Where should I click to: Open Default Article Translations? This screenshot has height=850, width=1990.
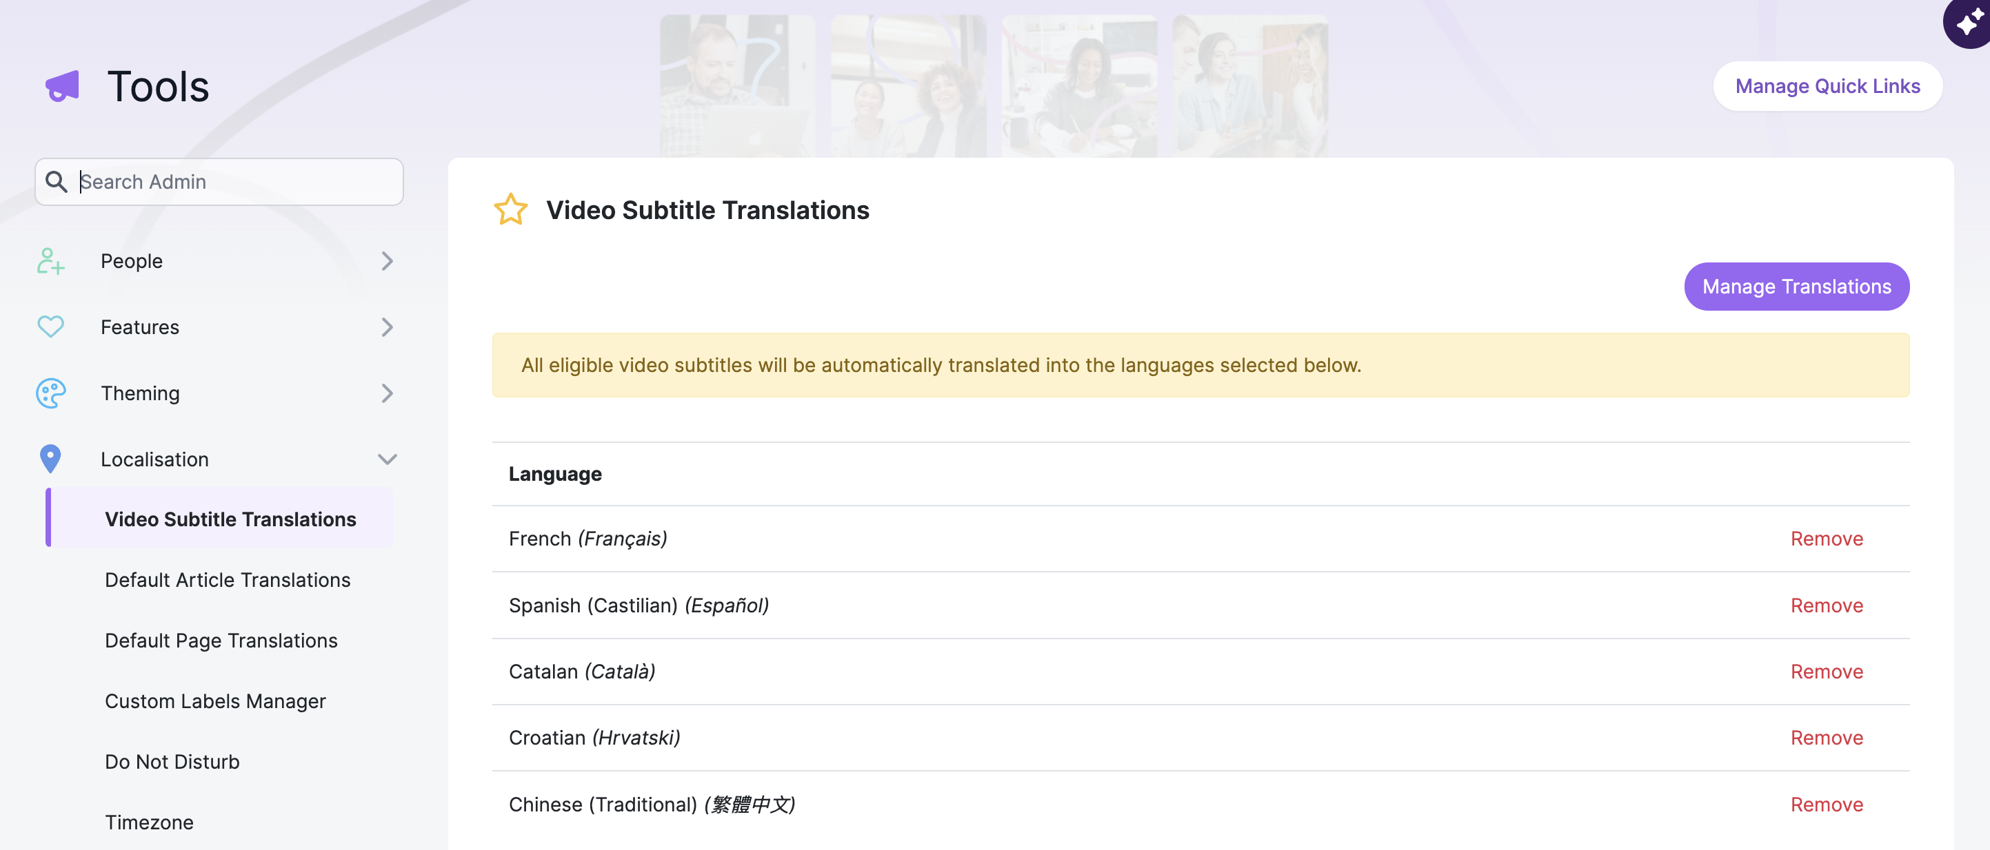click(227, 580)
